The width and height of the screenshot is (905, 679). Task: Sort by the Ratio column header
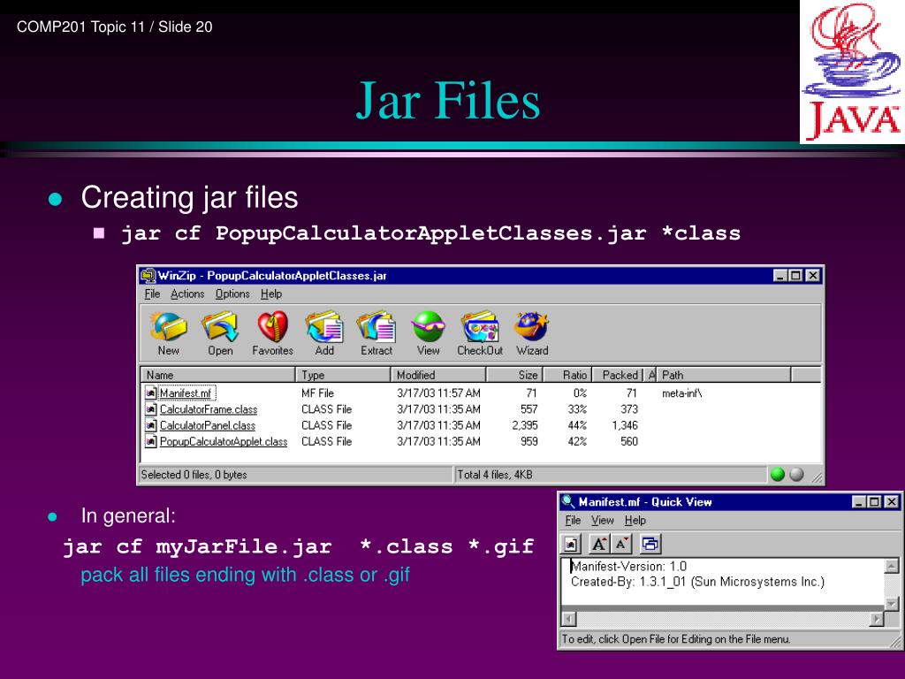tap(568, 375)
